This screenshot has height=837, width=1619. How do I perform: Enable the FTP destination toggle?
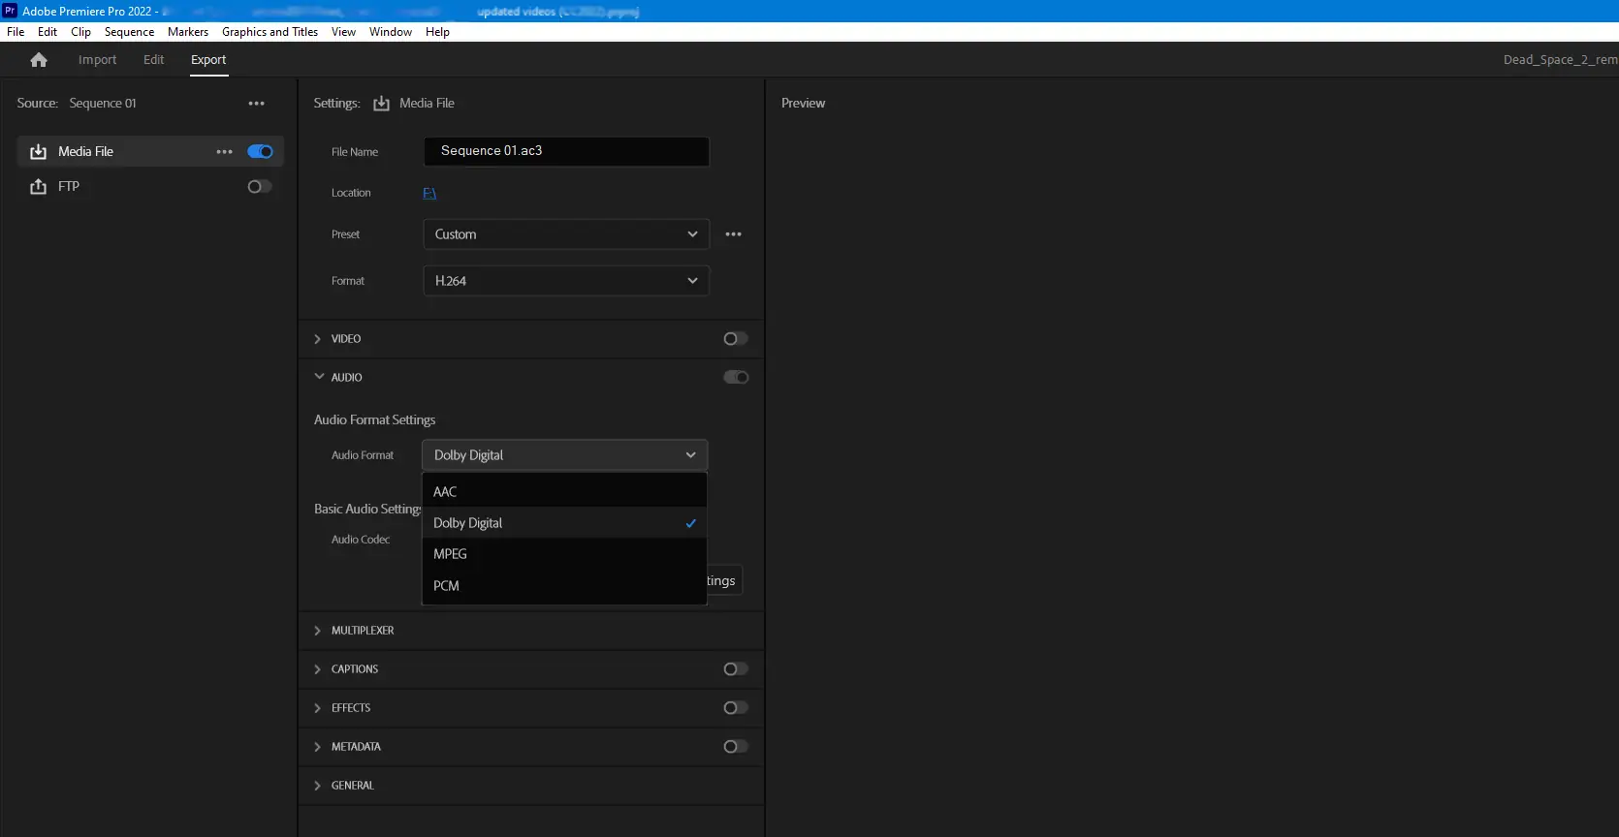pyautogui.click(x=260, y=187)
